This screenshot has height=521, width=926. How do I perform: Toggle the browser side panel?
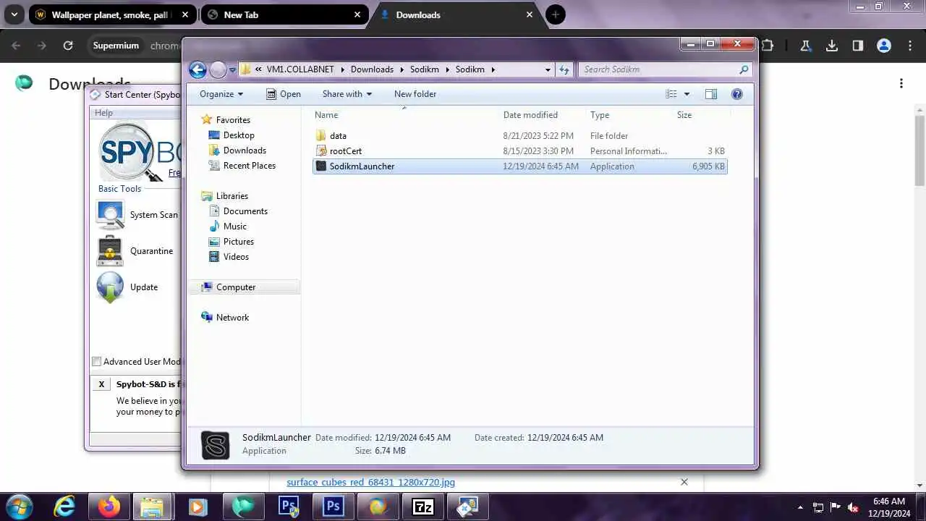tap(858, 46)
